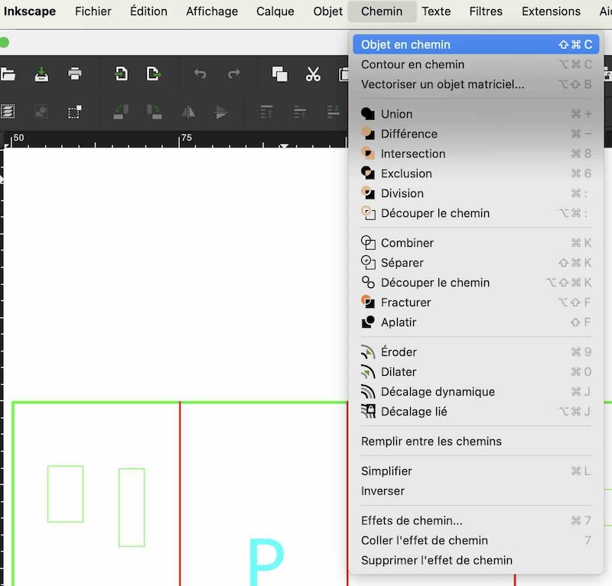Apply the Différence path operation

(476, 134)
